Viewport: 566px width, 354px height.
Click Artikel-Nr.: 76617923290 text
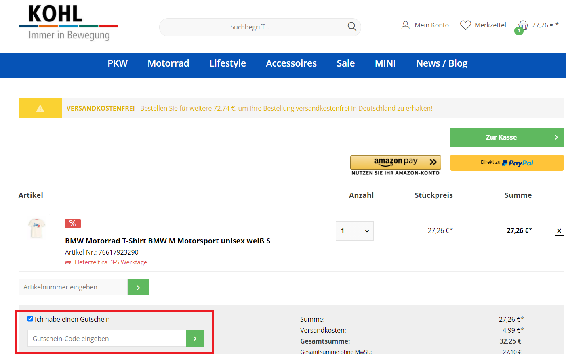pyautogui.click(x=102, y=252)
